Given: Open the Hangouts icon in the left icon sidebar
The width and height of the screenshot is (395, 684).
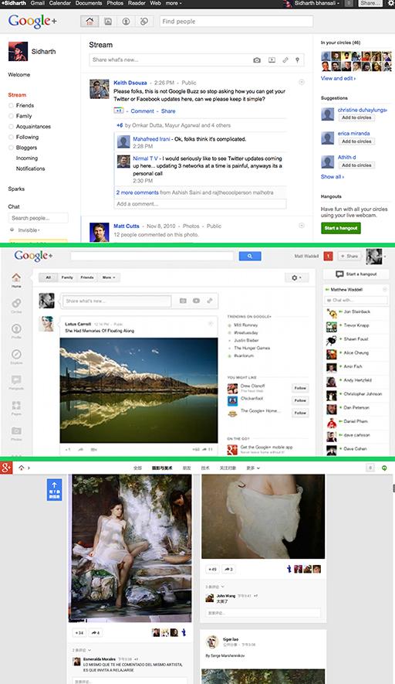Looking at the screenshot, I should [x=16, y=382].
